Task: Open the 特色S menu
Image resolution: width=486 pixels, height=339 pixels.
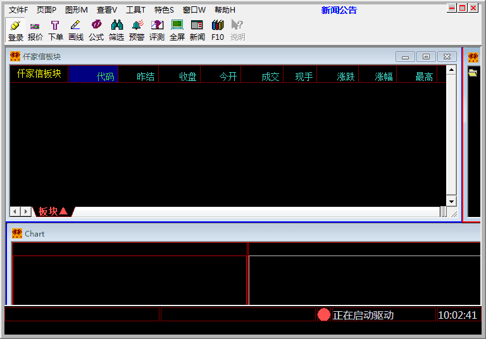Action: point(164,9)
